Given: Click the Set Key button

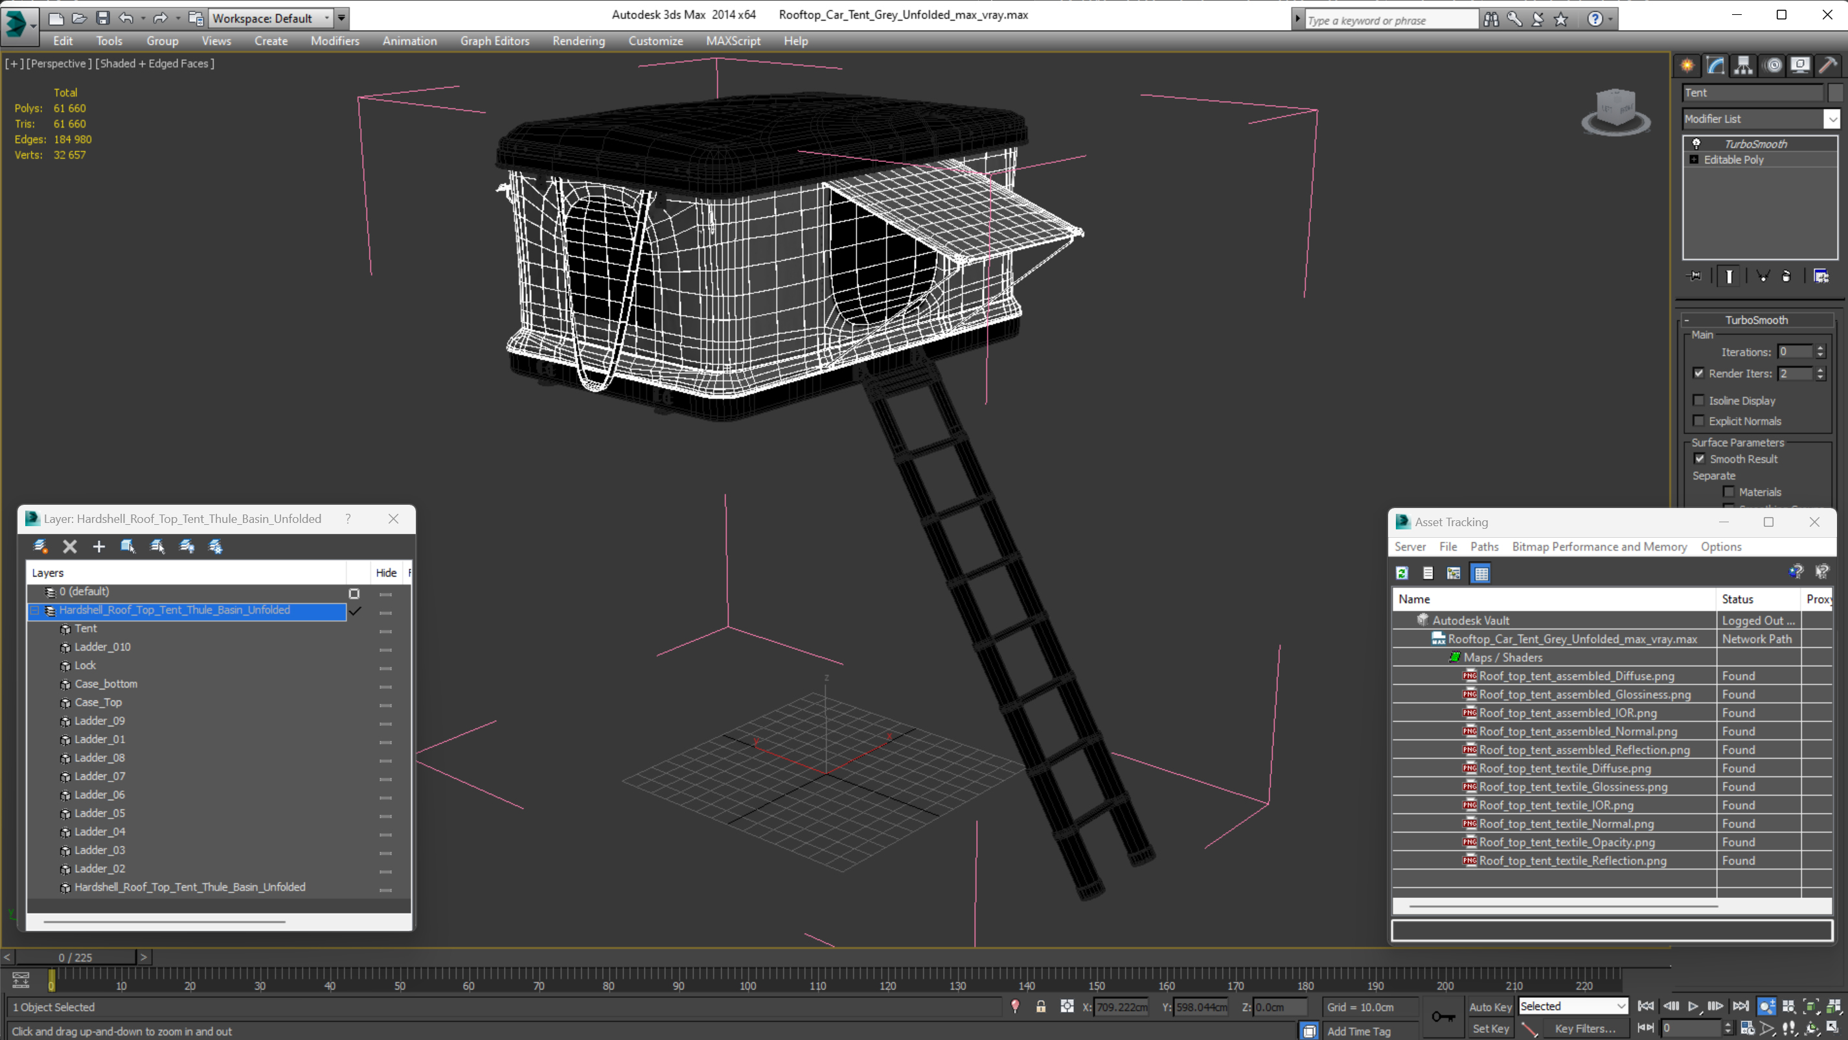Looking at the screenshot, I should tap(1490, 1028).
